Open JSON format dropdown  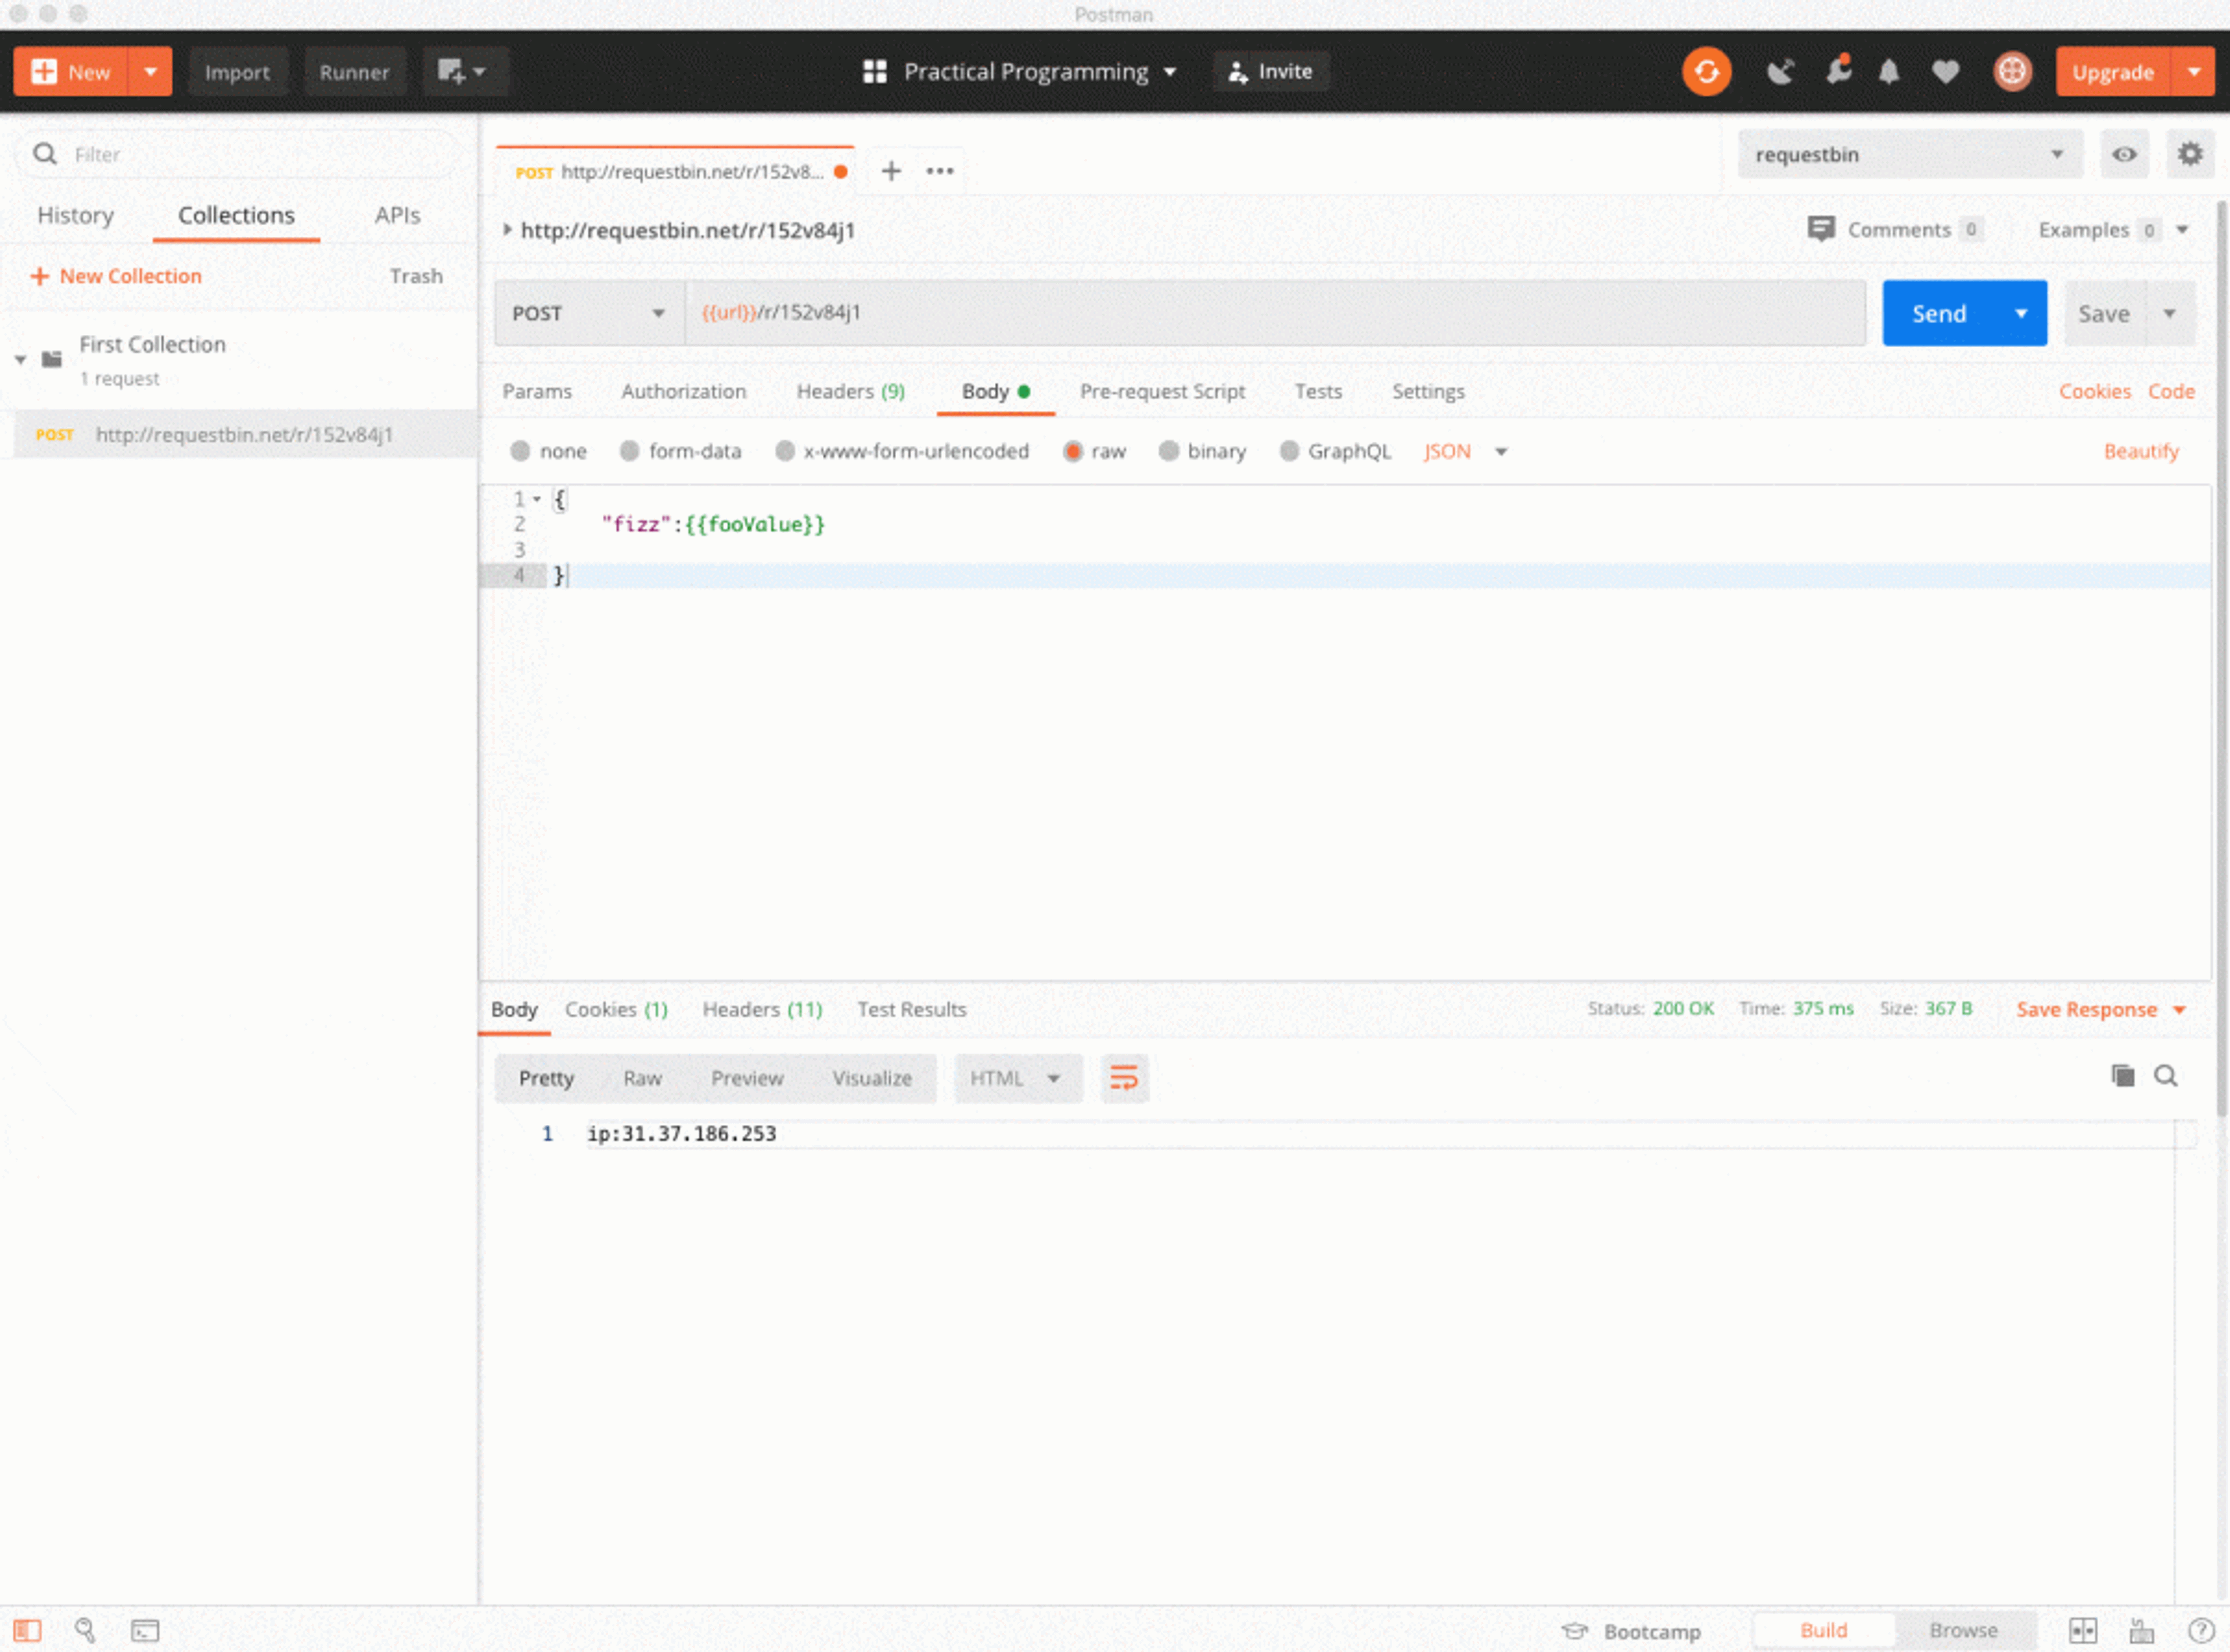point(1465,451)
